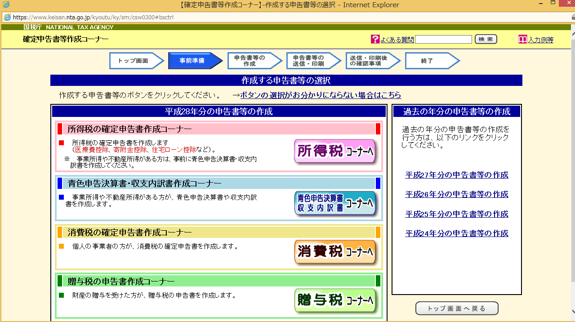
Task: Click the URL in the address bar
Action: 93,18
